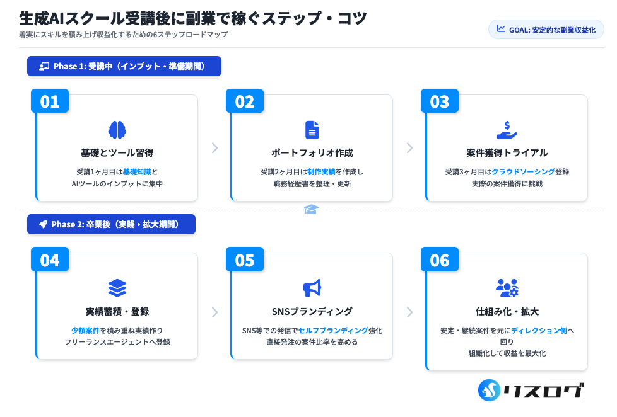
Task: Select the Phase 1: 受講中 tab label
Action: coord(124,66)
